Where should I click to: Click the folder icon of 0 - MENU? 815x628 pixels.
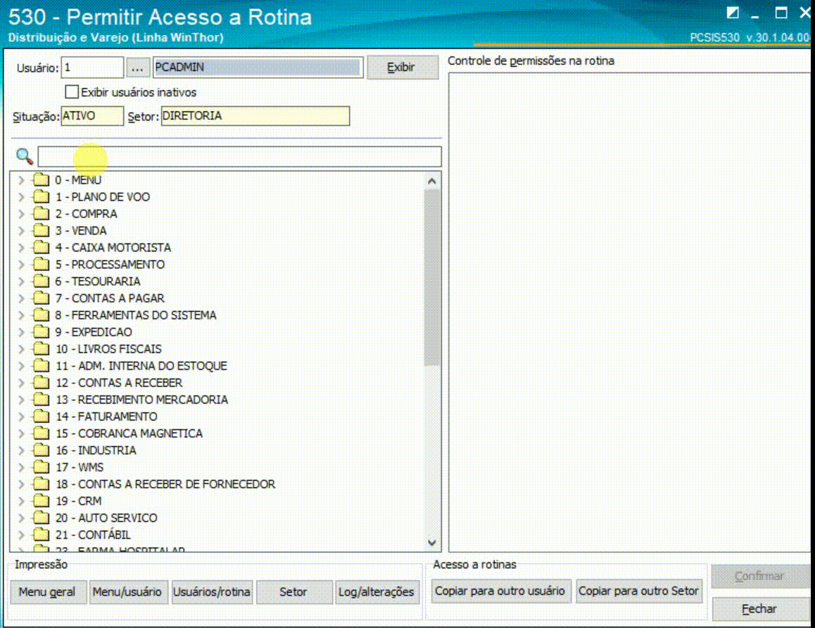click(41, 180)
